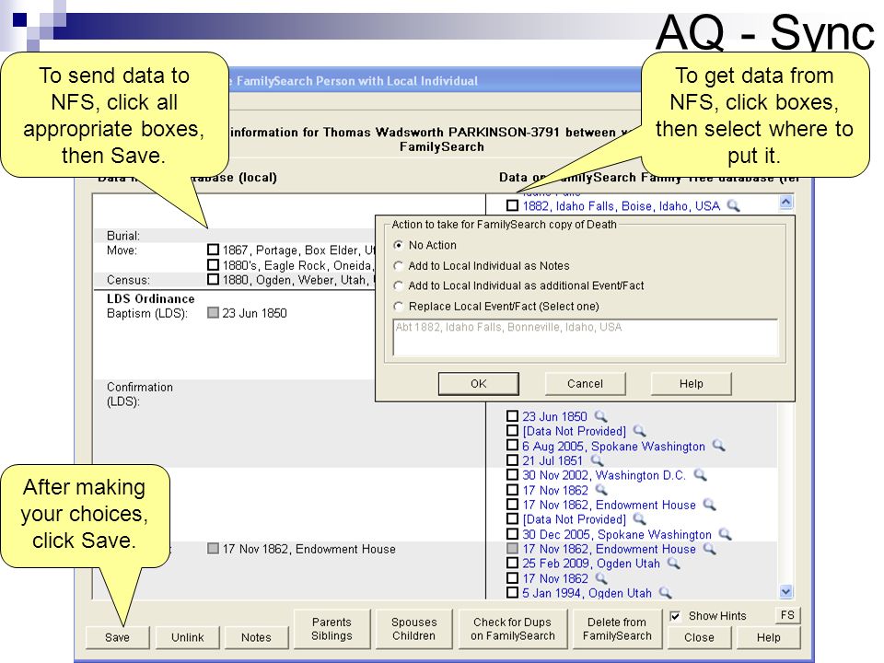The height and width of the screenshot is (663, 884).
Task: Click the 5 Jan 1994, Ogden Utah link
Action: 587,594
